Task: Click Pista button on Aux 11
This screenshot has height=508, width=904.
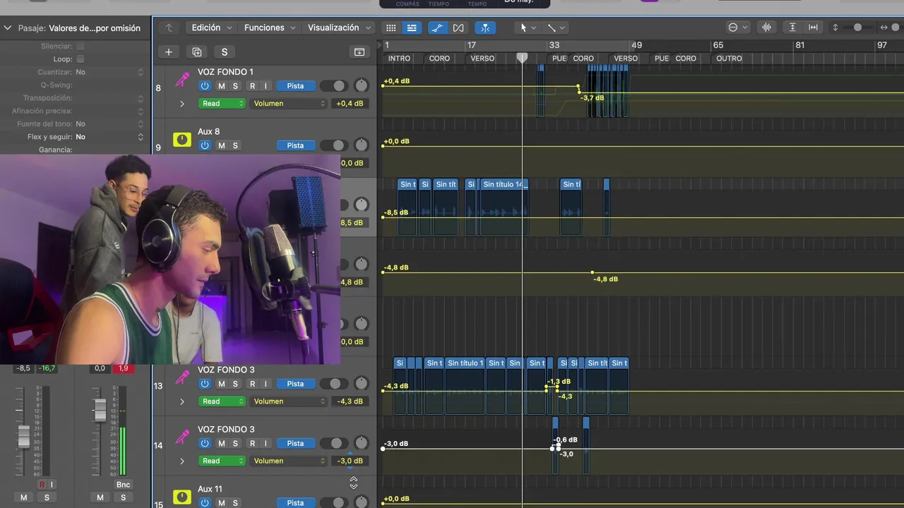Action: [x=295, y=503]
